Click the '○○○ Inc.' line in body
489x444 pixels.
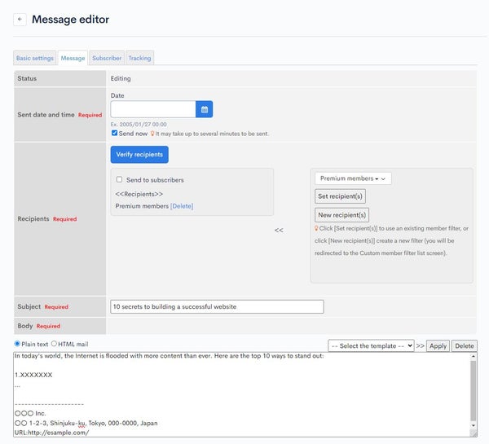[30, 413]
